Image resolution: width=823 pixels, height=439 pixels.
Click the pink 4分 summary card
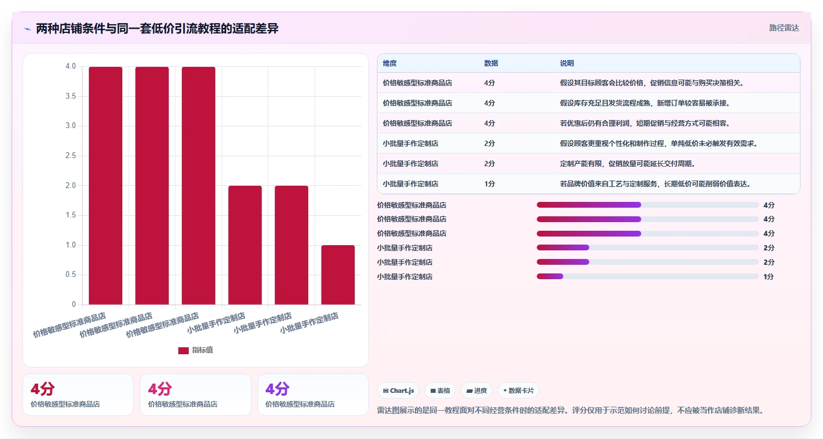coord(195,395)
